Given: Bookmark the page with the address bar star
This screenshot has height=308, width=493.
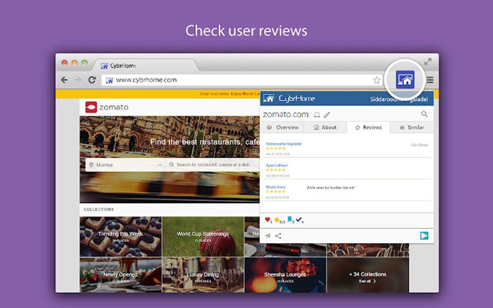Looking at the screenshot, I should click(x=377, y=80).
